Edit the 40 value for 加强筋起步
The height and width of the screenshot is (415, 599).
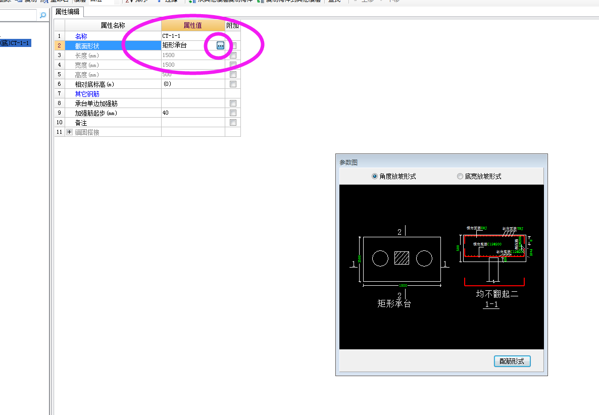193,113
